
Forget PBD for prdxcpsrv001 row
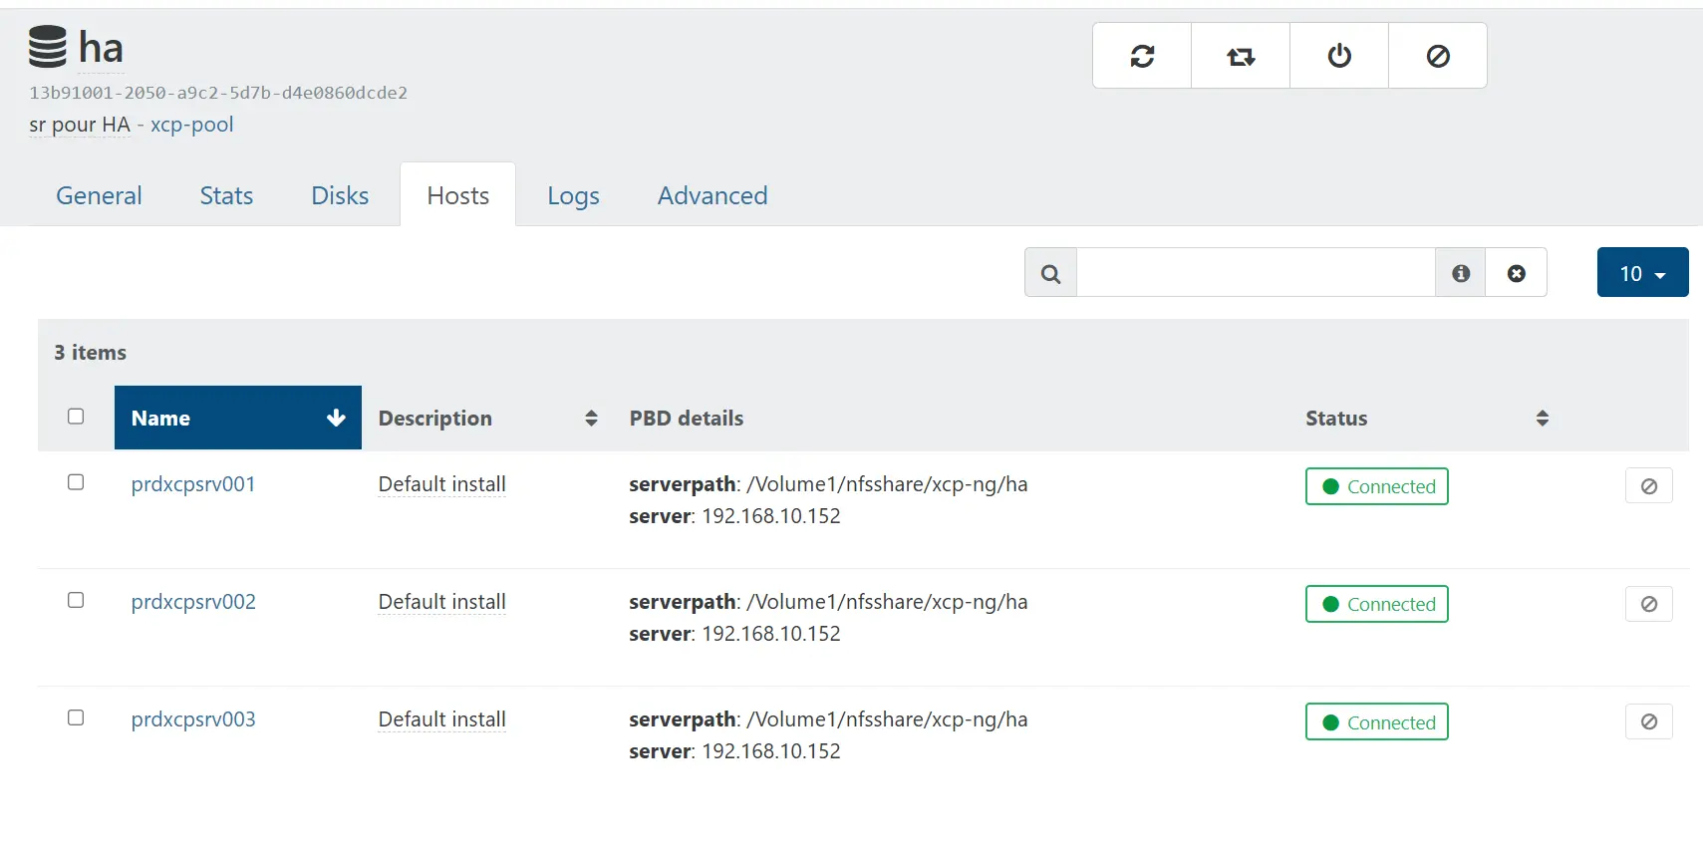pos(1648,486)
